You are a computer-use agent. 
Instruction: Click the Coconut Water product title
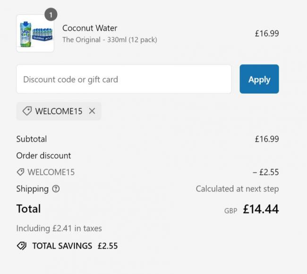click(90, 28)
